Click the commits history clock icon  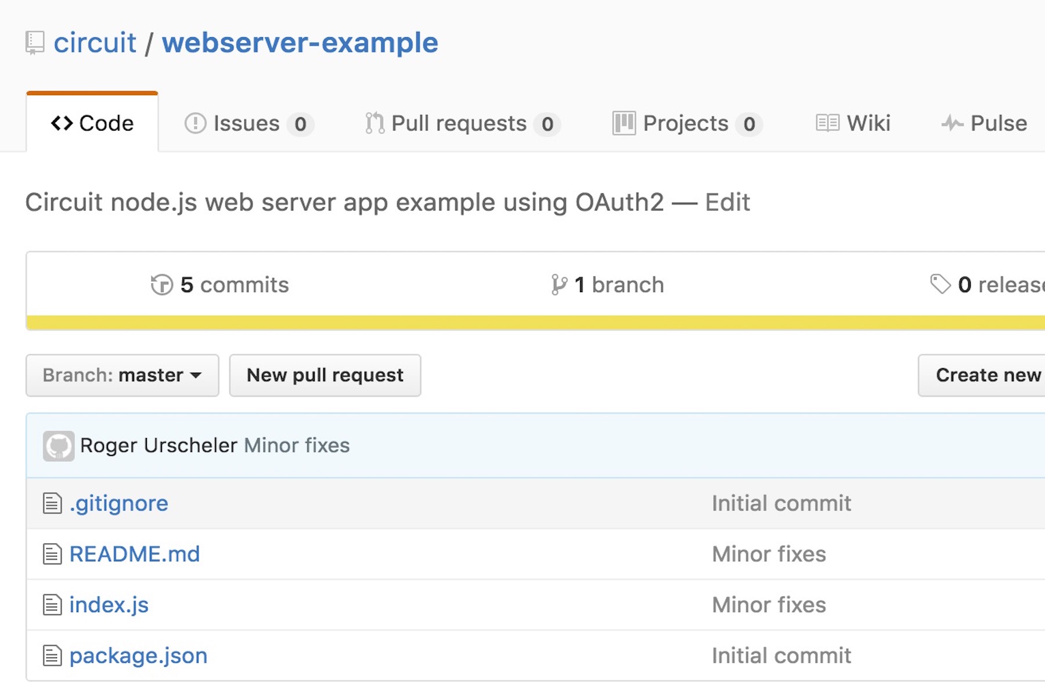(x=162, y=285)
